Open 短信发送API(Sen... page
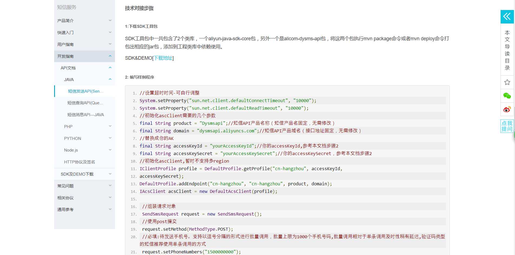Viewport: 515px width, 255px height. 86,91
